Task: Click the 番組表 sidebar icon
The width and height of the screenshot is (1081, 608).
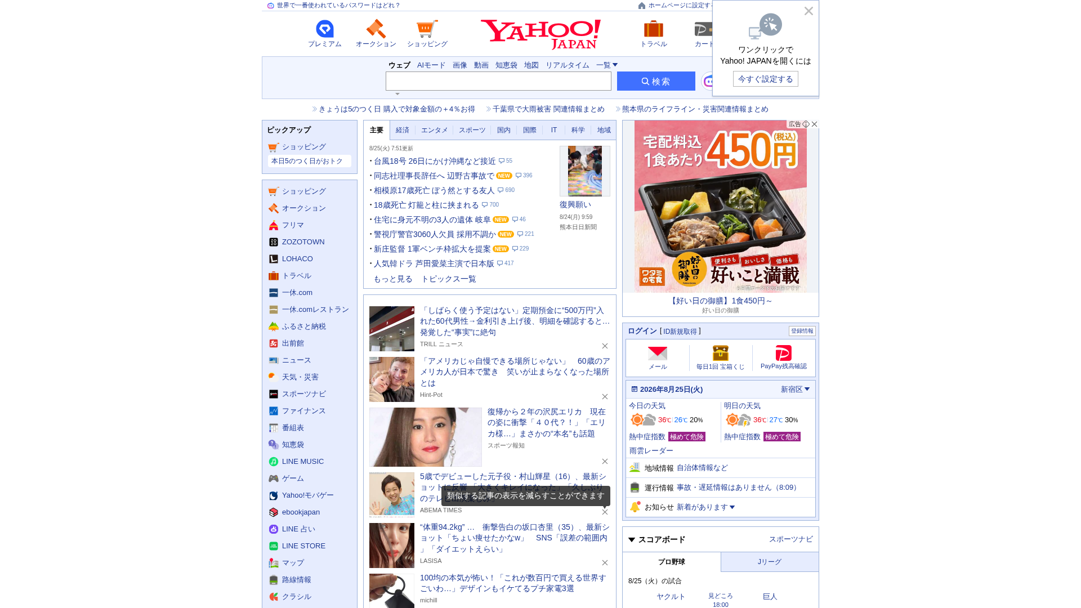Action: 274,428
